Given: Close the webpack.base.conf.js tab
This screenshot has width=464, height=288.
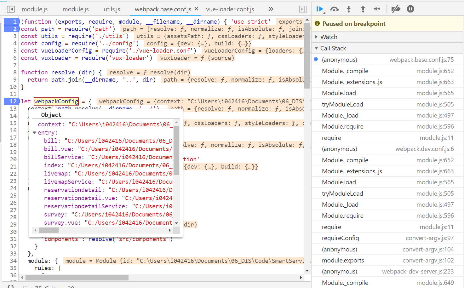Looking at the screenshot, I should (196, 9).
